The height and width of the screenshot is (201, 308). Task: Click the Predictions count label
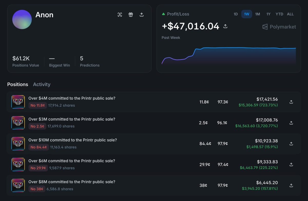pyautogui.click(x=90, y=65)
